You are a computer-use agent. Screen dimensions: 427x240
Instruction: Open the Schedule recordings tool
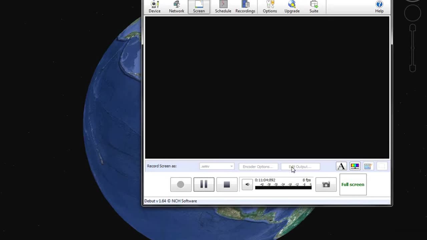point(223,7)
